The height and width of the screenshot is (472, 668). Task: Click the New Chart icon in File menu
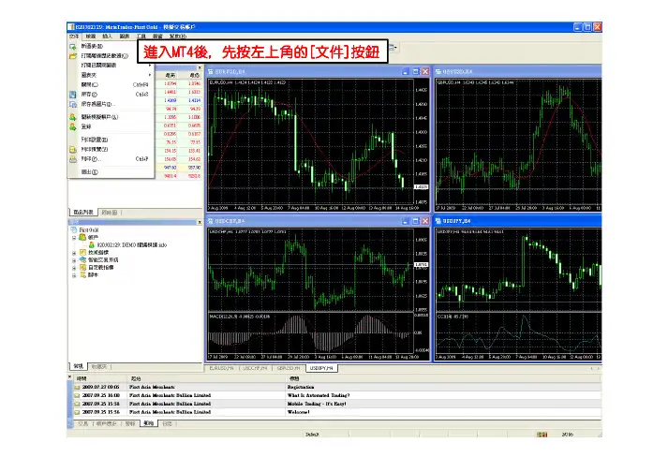pos(73,46)
